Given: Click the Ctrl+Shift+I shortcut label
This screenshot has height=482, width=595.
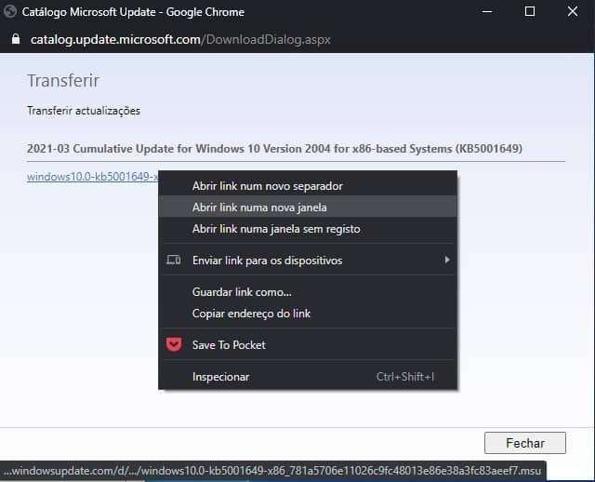Looking at the screenshot, I should click(405, 377).
